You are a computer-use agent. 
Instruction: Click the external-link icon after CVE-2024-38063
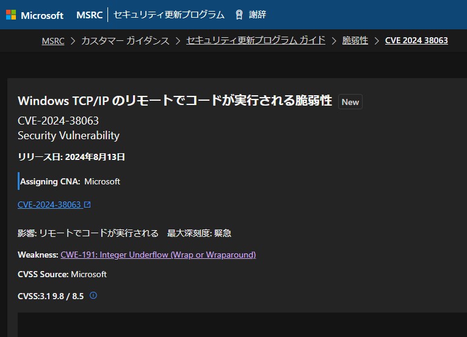pos(87,205)
